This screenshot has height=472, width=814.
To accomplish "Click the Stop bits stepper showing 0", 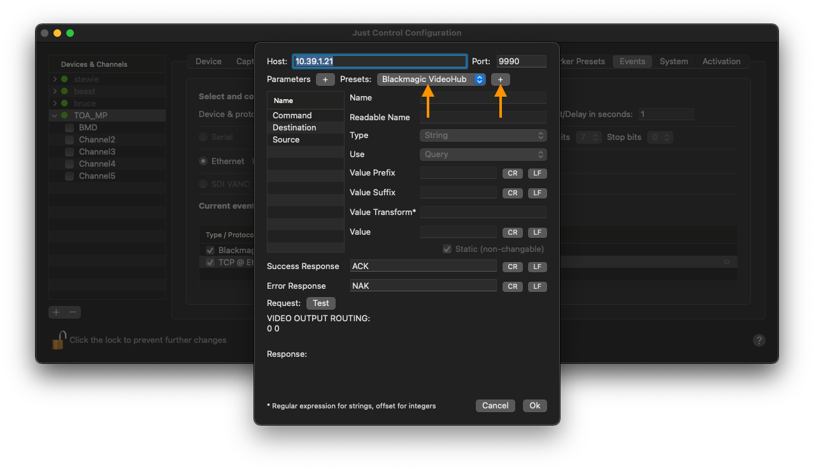I will pyautogui.click(x=660, y=137).
